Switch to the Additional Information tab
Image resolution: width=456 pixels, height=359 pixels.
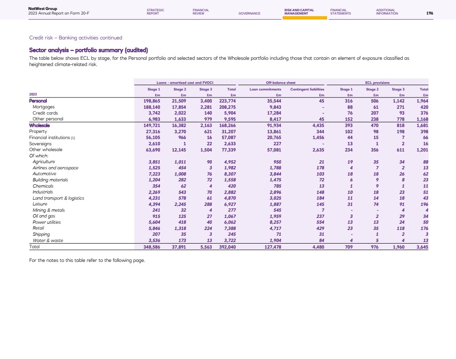click(387, 12)
